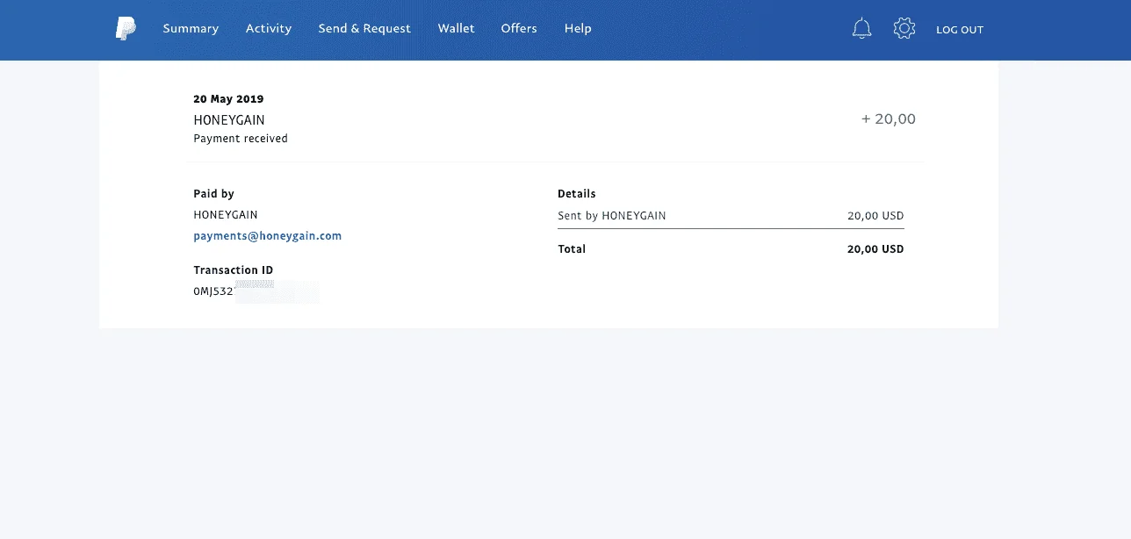1131x539 pixels.
Task: Select Send & Request in navigation
Action: point(364,28)
